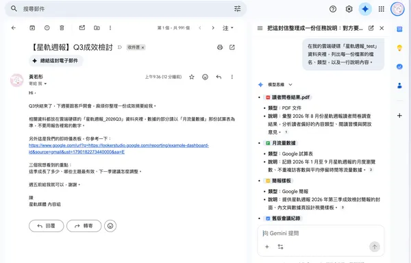Archive this email
Viewport: 411px width, 263px height.
click(32, 28)
